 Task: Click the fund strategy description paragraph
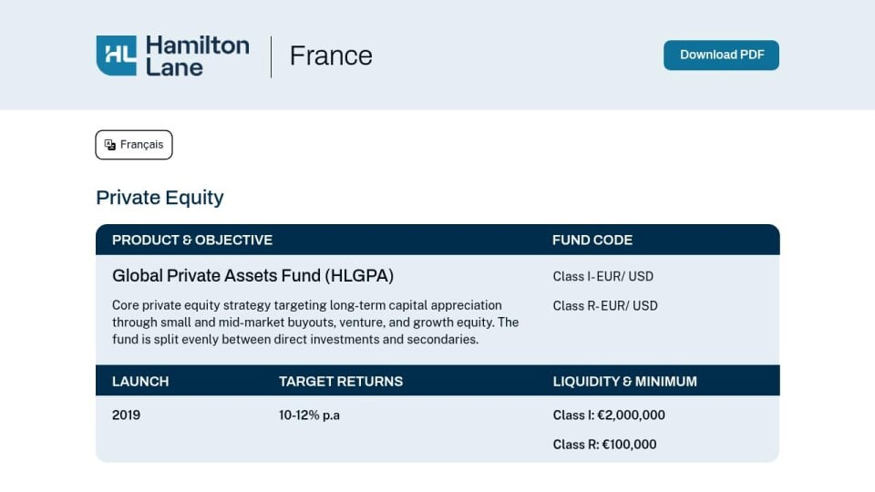coord(315,322)
